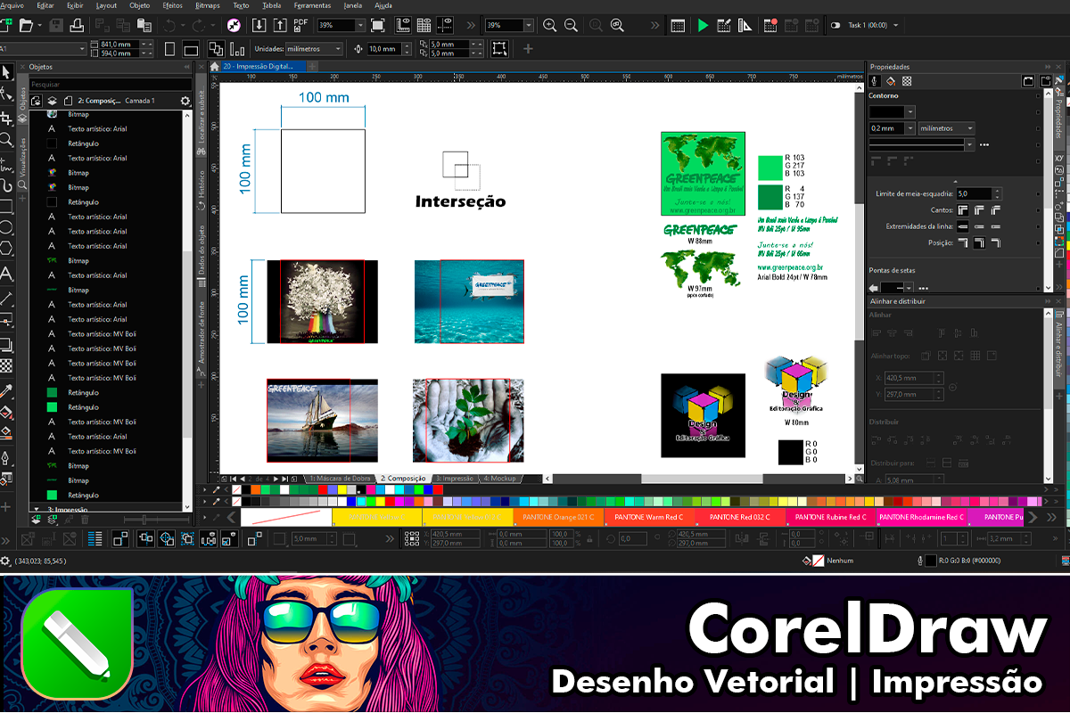Toggle show guidelines icon
Screen dimensions: 1070x713
click(x=444, y=25)
